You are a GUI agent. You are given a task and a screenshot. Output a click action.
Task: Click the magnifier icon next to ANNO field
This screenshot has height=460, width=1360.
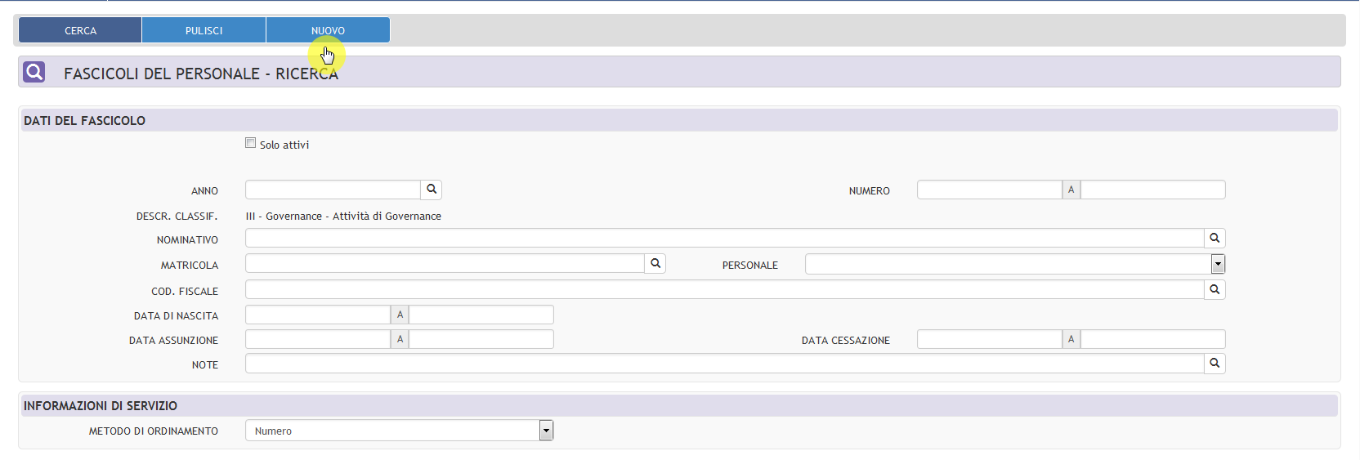(432, 190)
